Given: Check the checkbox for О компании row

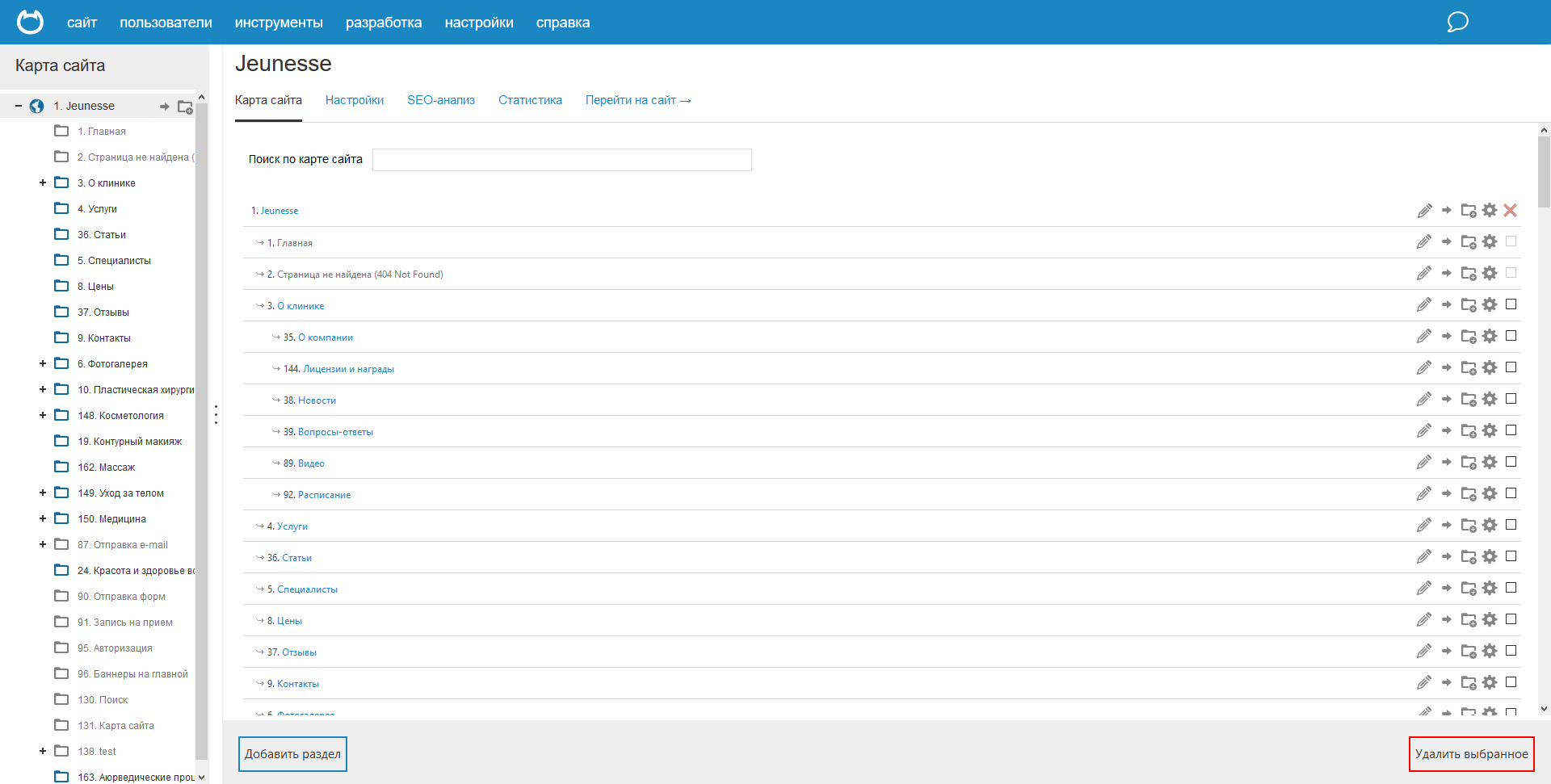Looking at the screenshot, I should 1511,336.
